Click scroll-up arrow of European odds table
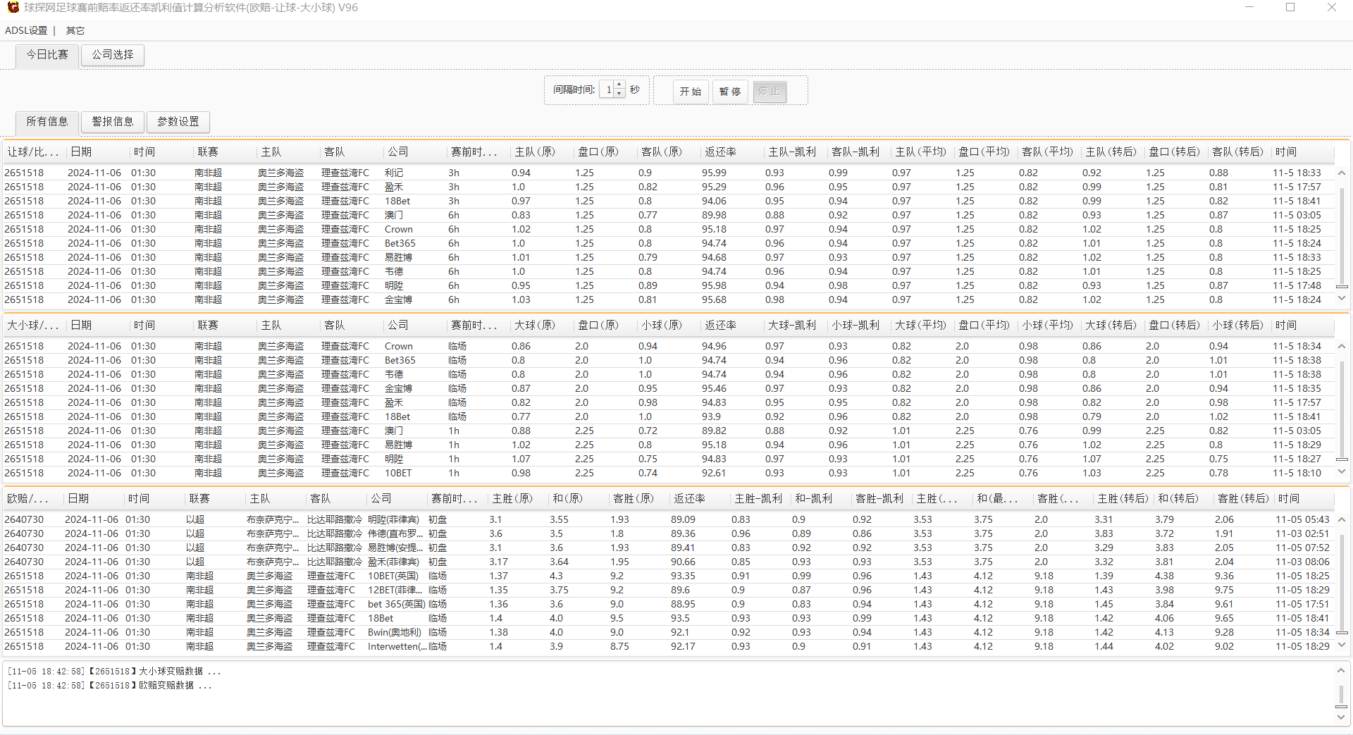The width and height of the screenshot is (1353, 735). coord(1342,519)
